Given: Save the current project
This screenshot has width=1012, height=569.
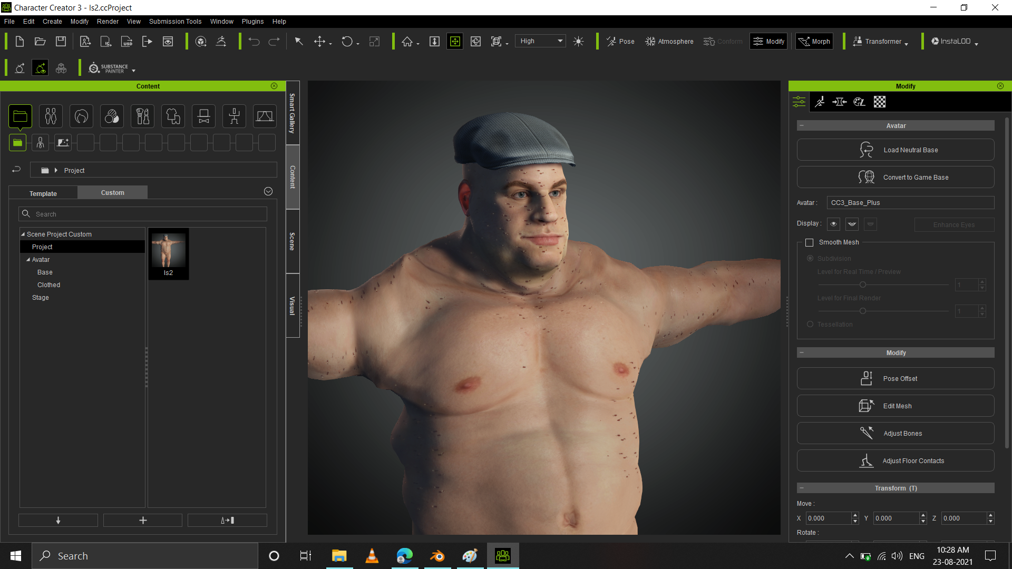Looking at the screenshot, I should point(61,41).
